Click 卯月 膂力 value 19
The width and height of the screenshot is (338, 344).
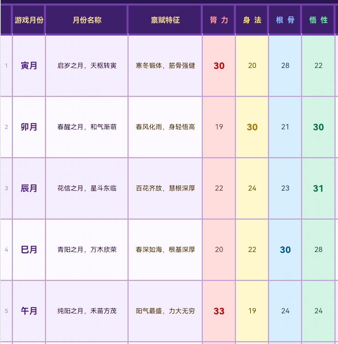click(x=219, y=127)
